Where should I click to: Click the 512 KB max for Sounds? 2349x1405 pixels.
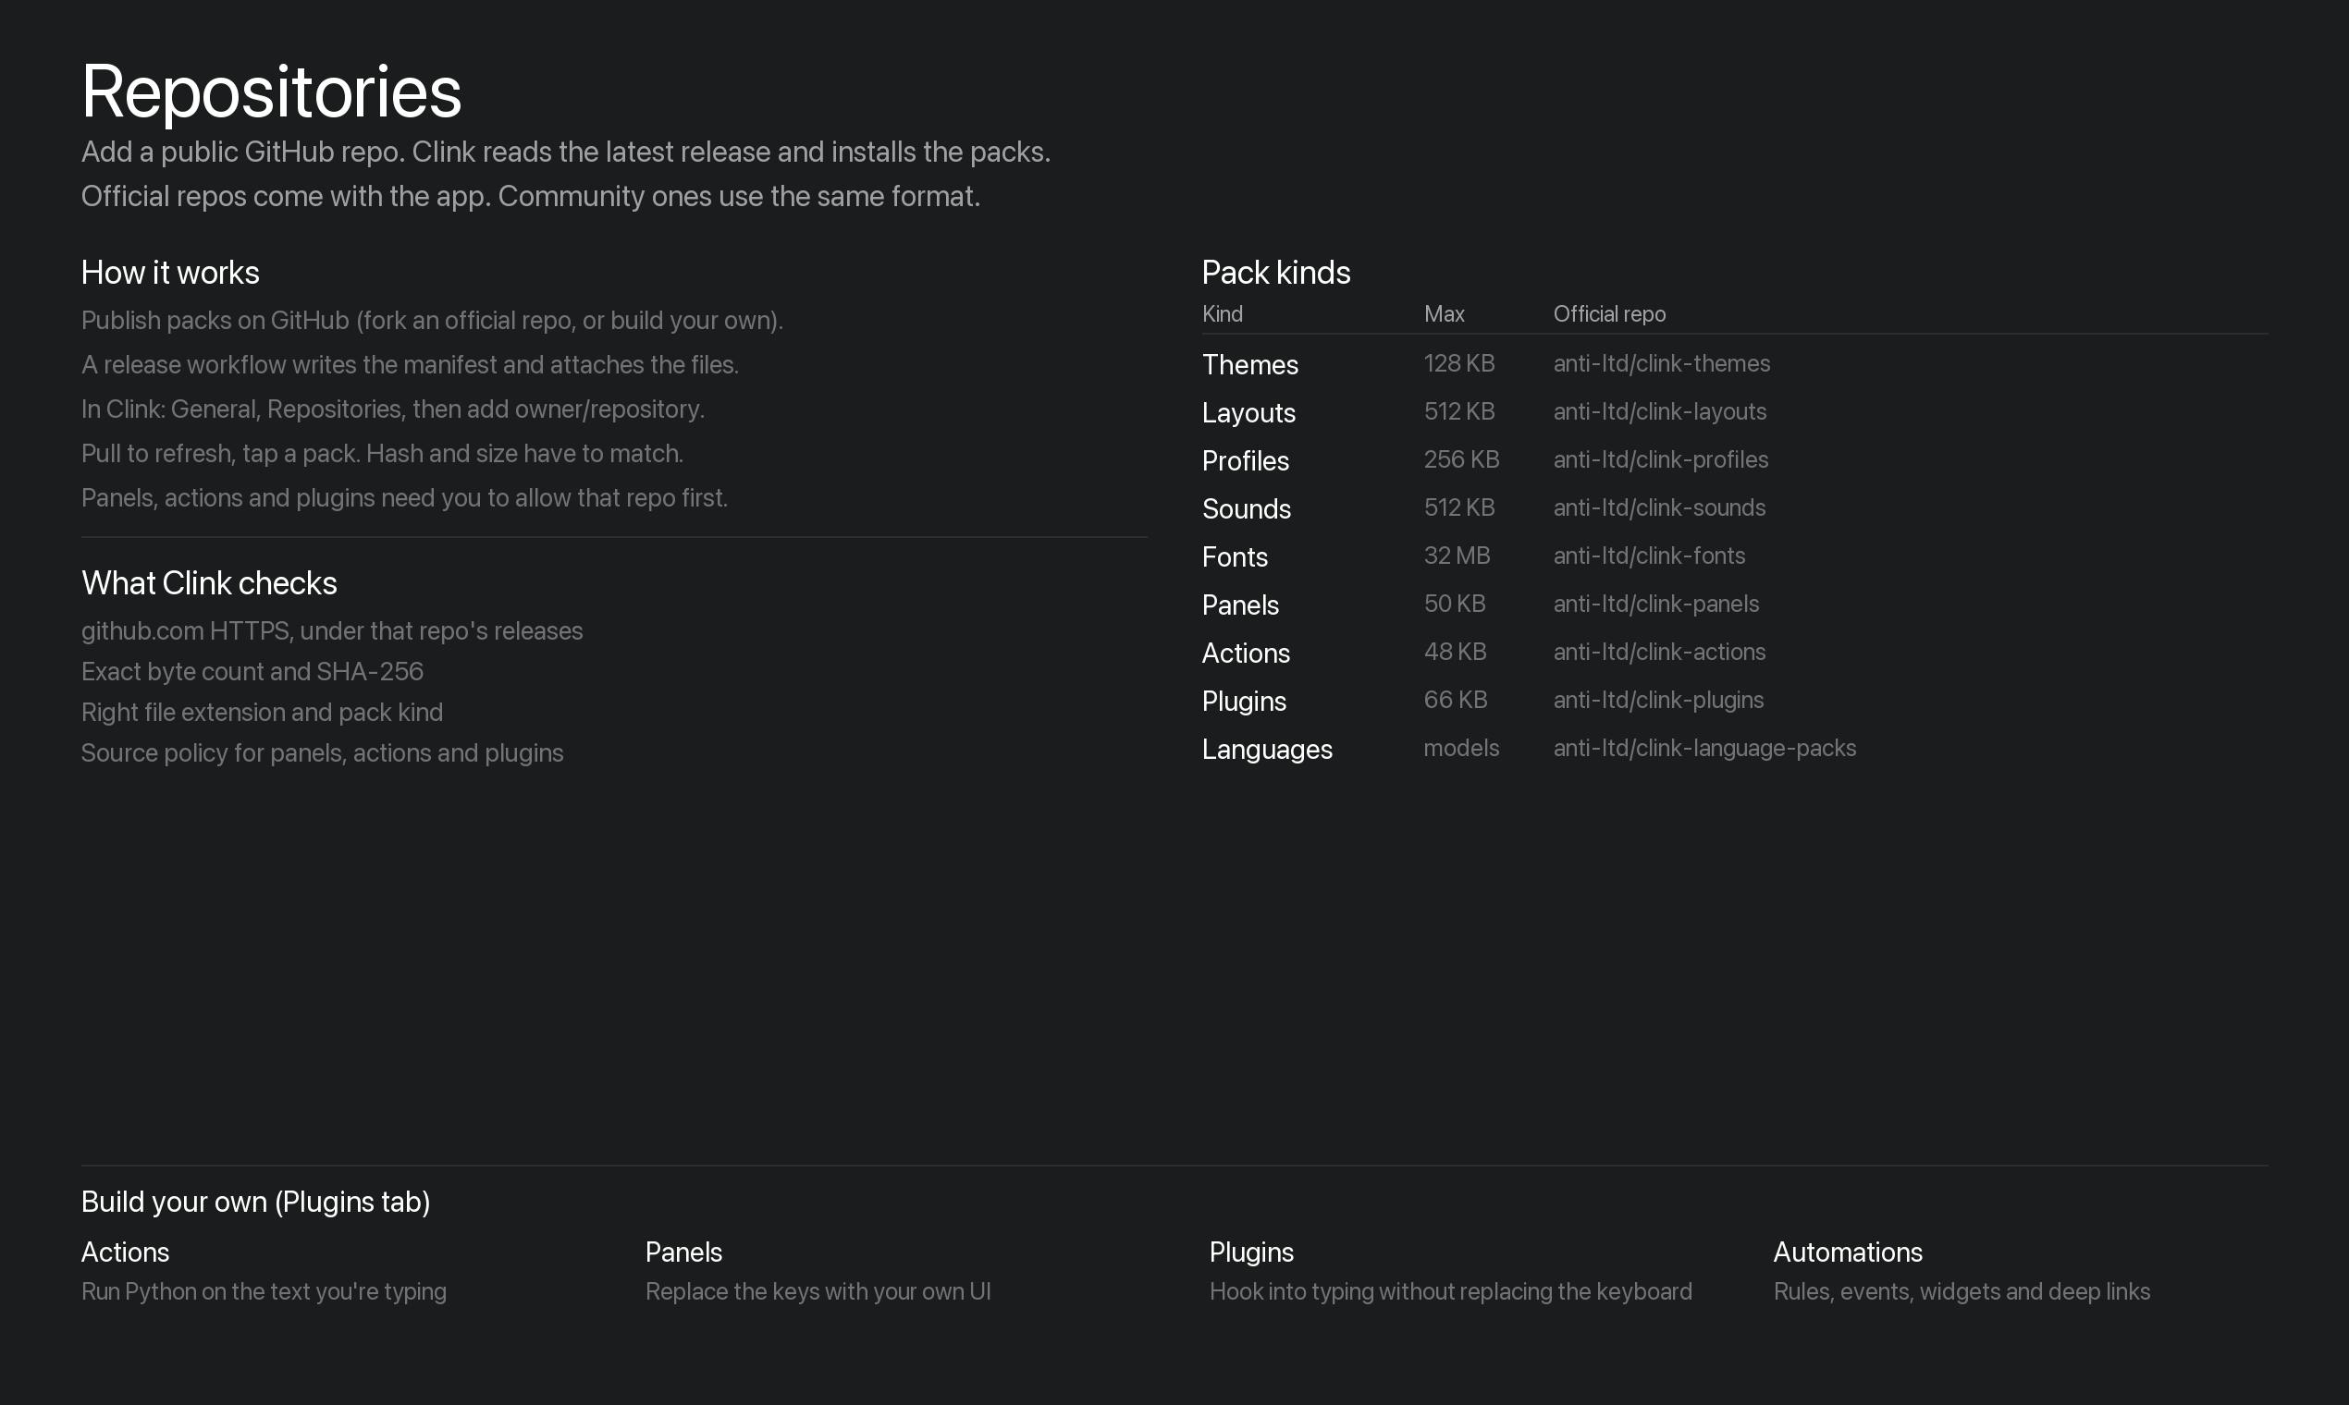1459,508
